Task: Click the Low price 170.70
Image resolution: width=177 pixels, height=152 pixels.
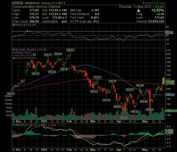Action: click(x=34, y=18)
